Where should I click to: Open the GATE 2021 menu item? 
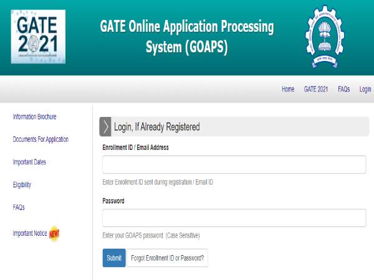(x=316, y=89)
